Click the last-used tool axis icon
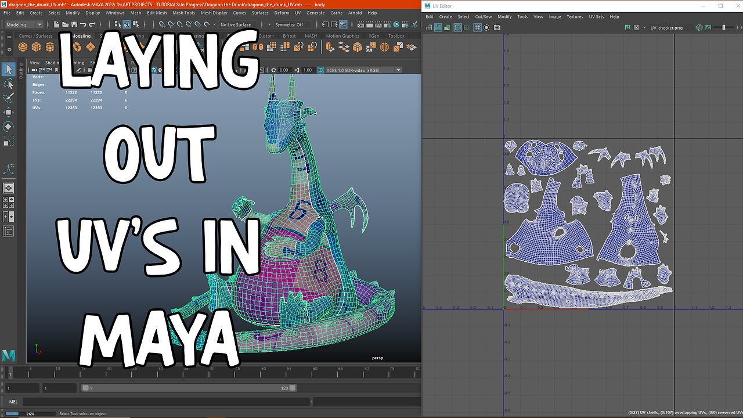The image size is (743, 418). click(8, 170)
